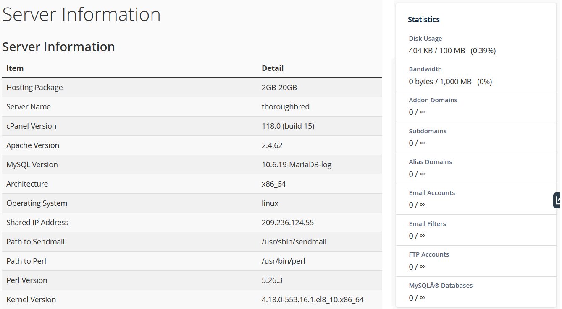Click the Bandwidth statistic label
The image size is (562, 309).
point(425,69)
